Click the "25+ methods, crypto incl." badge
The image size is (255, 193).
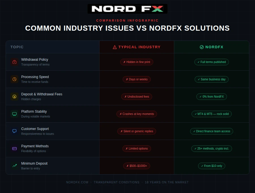pos(211,148)
